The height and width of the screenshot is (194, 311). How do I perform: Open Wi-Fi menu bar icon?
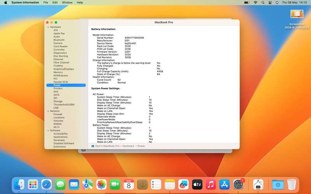(255, 3)
